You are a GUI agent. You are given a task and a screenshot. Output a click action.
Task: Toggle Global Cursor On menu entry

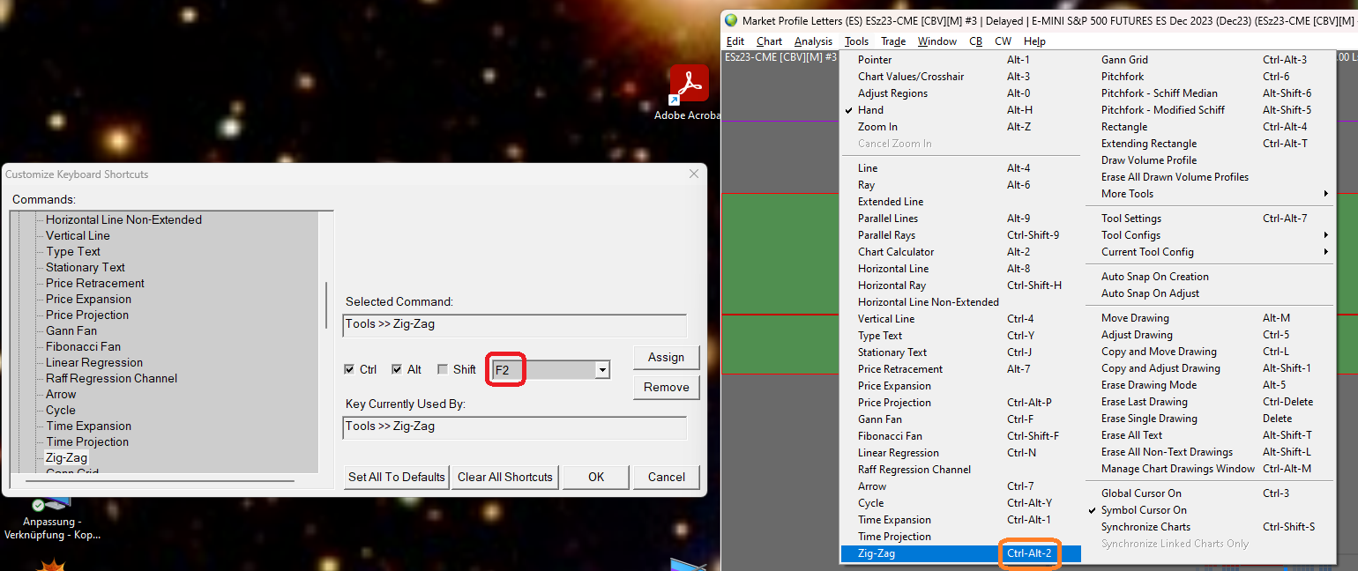coord(1208,493)
